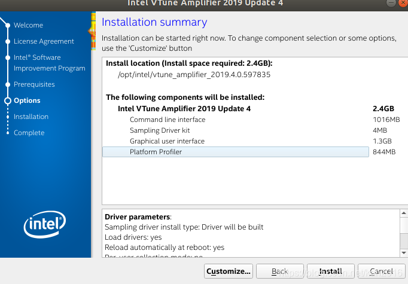Start installation with the Install button
408x284 pixels.
[330, 271]
